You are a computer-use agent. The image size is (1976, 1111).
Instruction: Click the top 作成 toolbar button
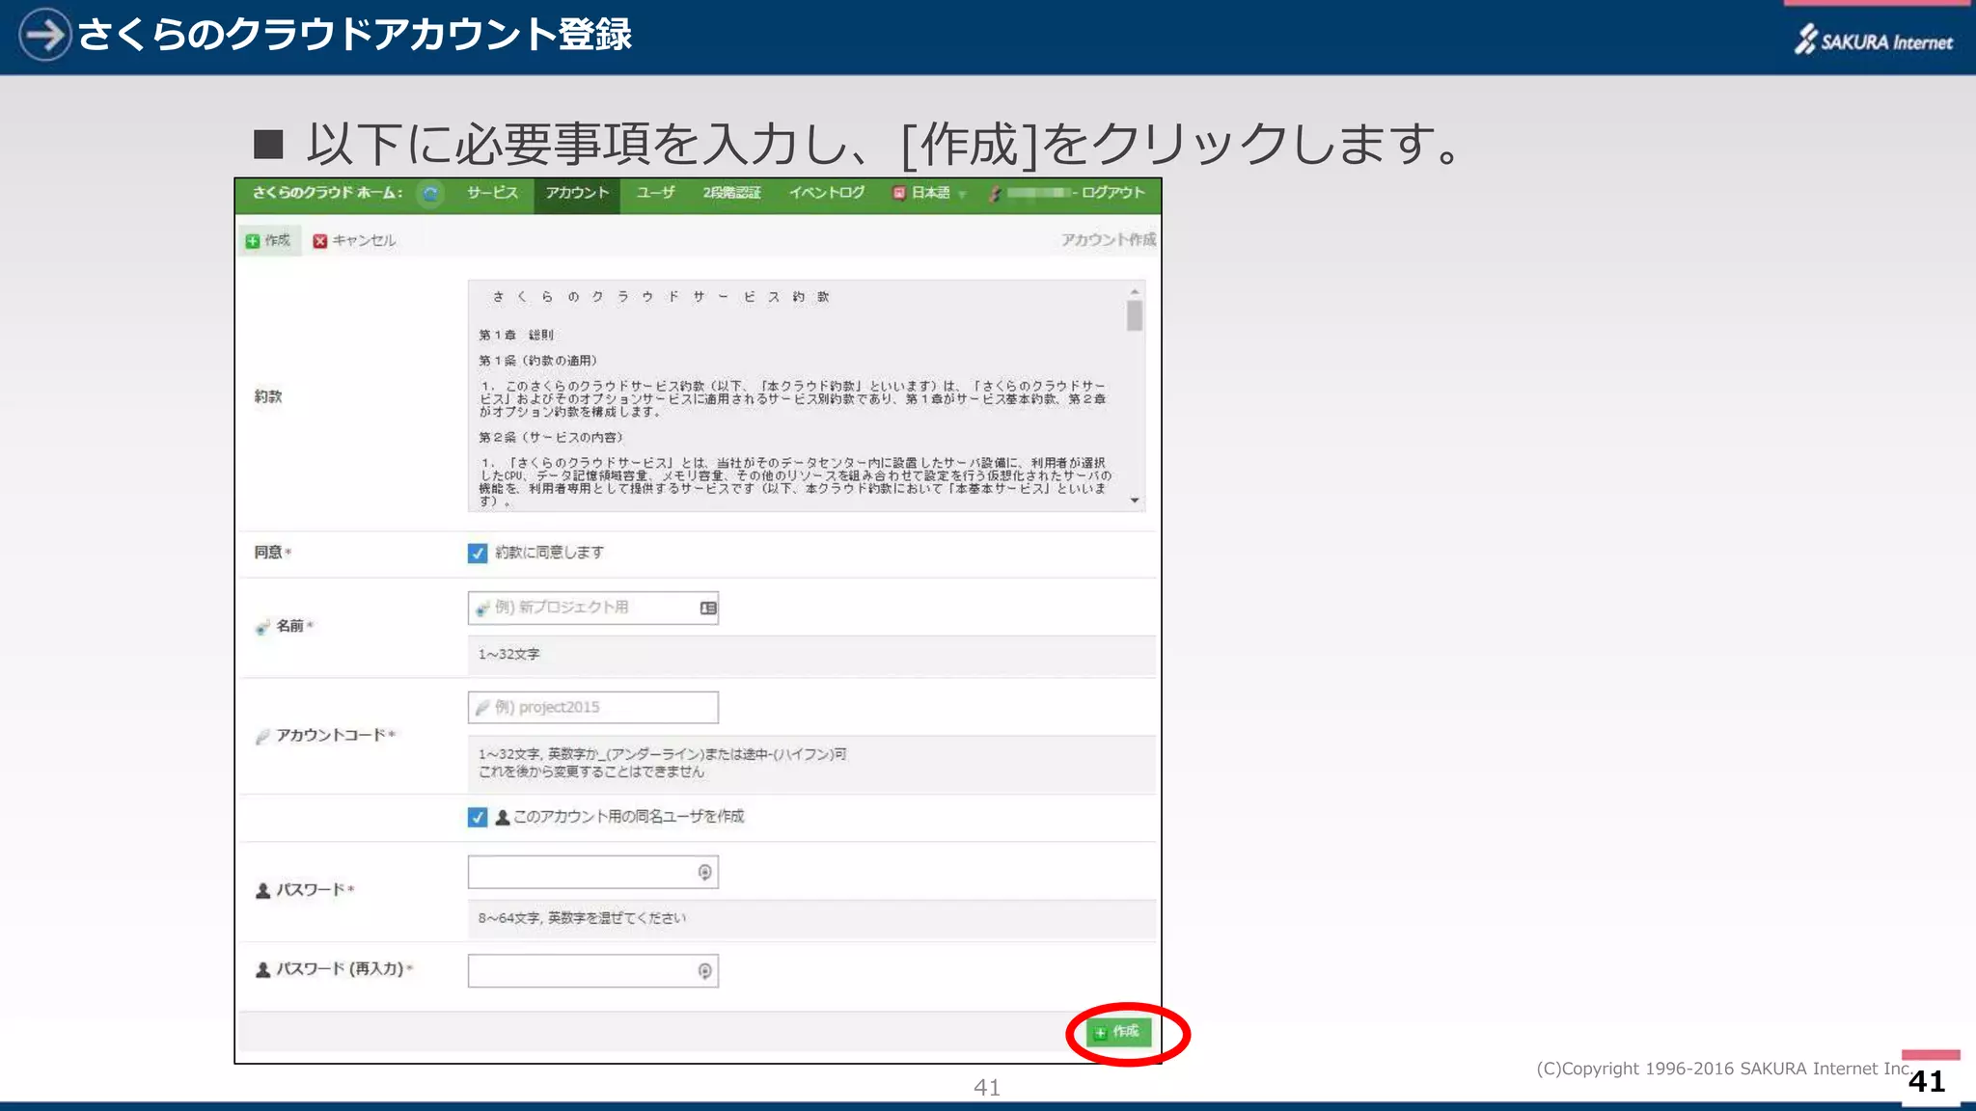[x=268, y=240]
